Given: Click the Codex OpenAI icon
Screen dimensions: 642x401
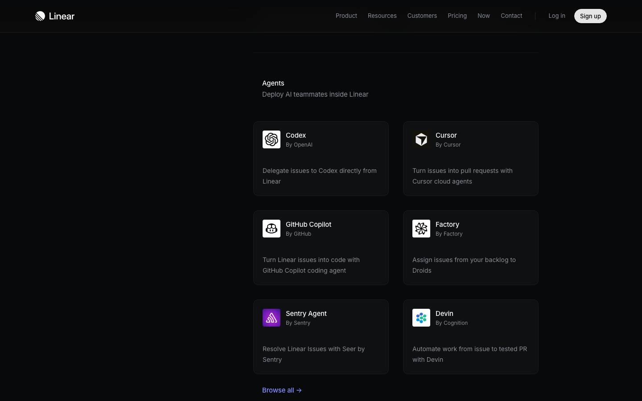Looking at the screenshot, I should [272, 139].
